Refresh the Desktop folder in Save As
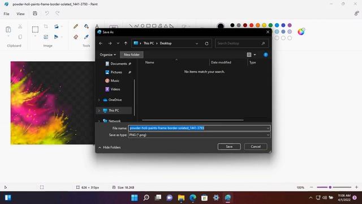The height and width of the screenshot is (204, 362). [206, 43]
